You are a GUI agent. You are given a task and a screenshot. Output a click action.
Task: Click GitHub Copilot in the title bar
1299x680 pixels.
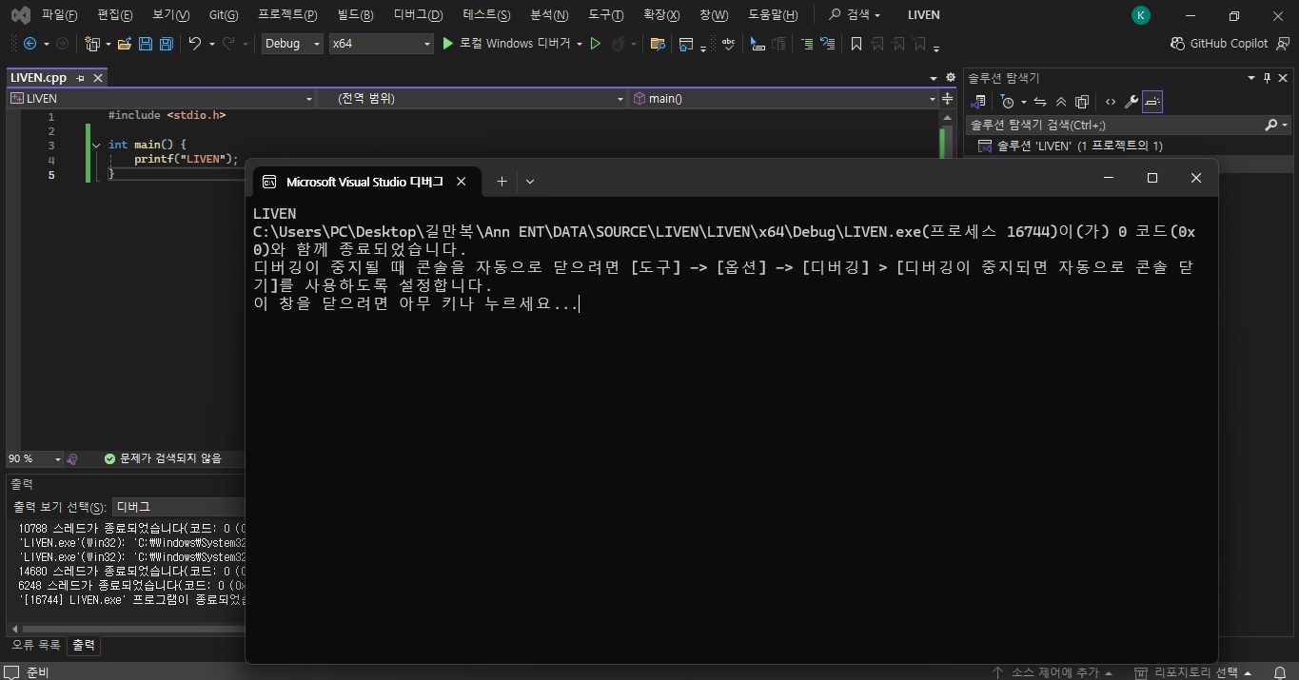[x=1219, y=44]
